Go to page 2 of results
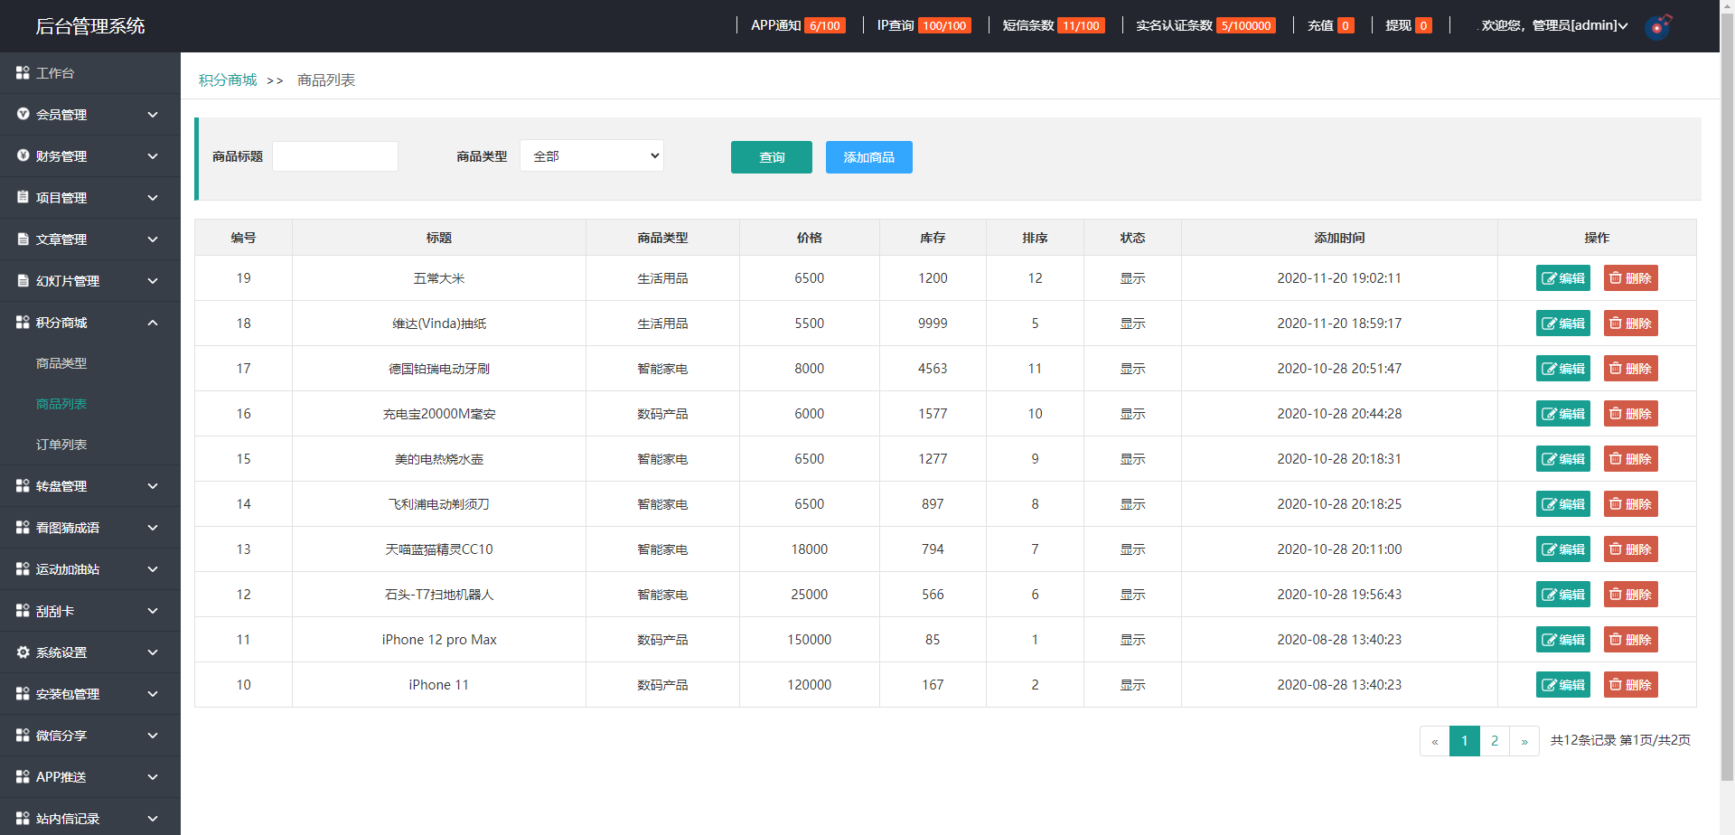 1495,741
